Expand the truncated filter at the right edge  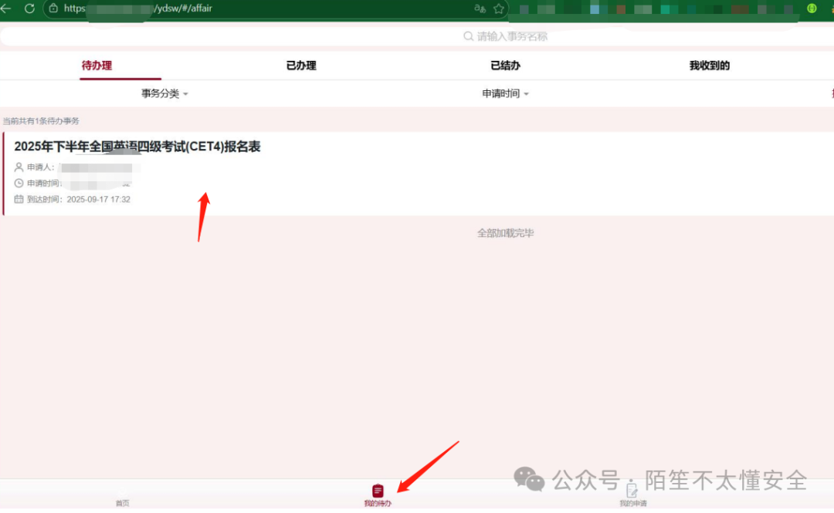click(831, 93)
